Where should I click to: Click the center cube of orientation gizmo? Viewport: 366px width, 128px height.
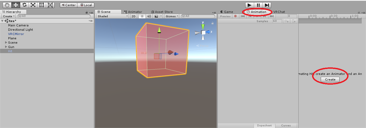point(203,33)
